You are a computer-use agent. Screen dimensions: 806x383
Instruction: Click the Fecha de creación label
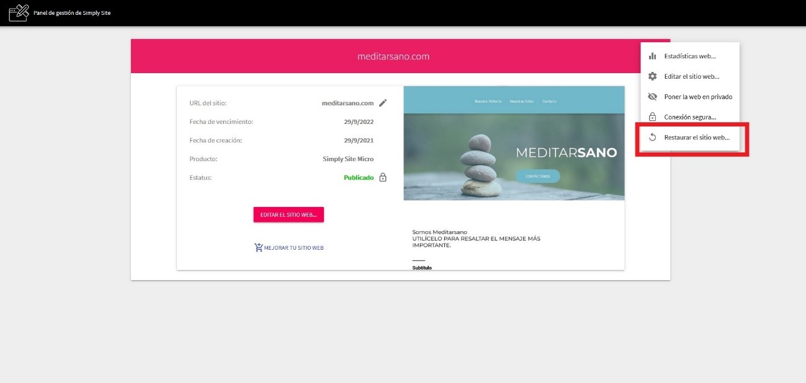[x=215, y=140]
